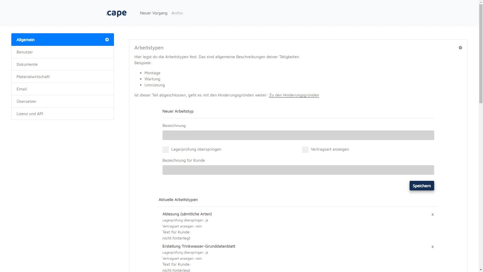Switch to the Dokumente section
483x272 pixels.
(x=63, y=64)
